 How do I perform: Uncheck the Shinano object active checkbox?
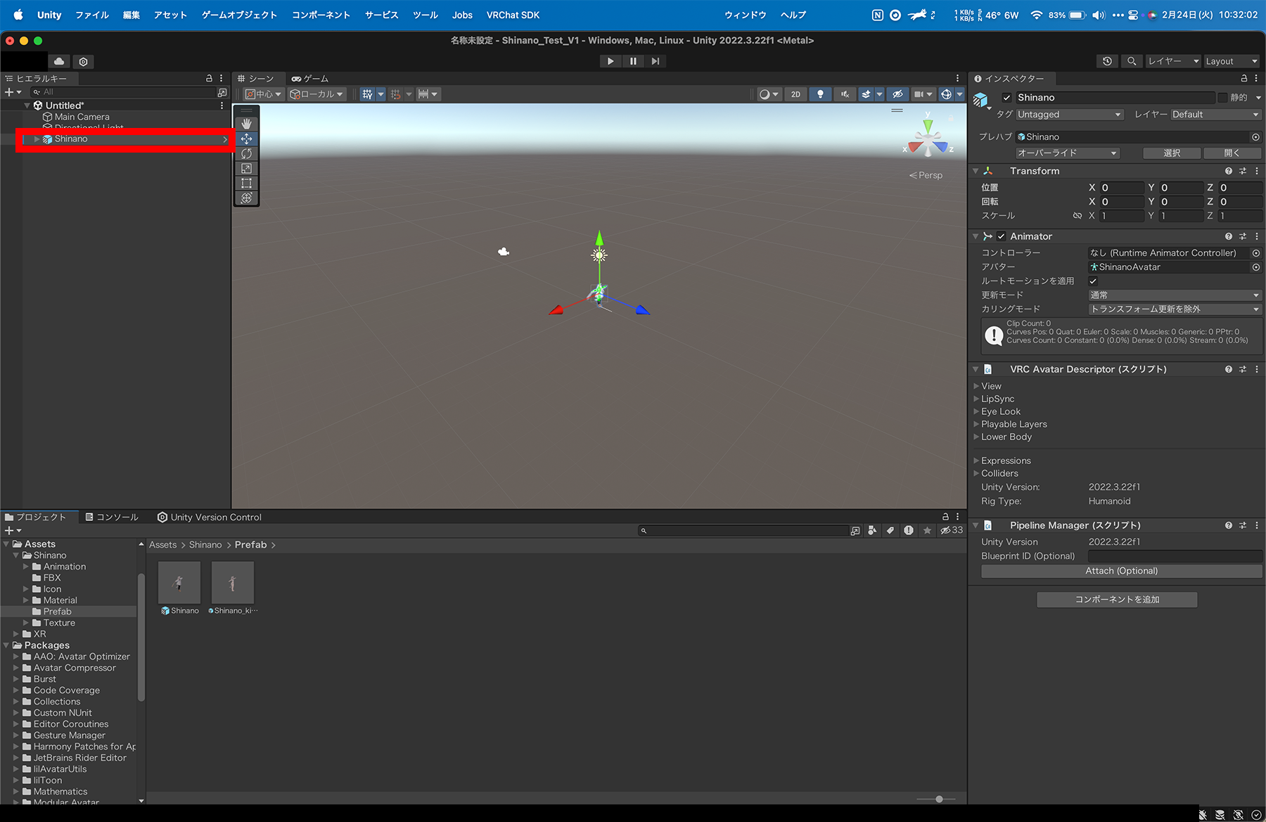point(1006,98)
